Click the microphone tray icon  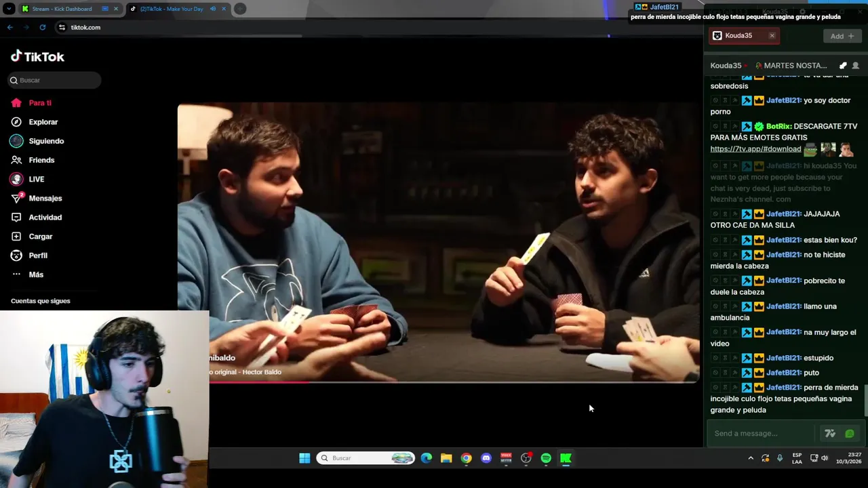pyautogui.click(x=780, y=458)
